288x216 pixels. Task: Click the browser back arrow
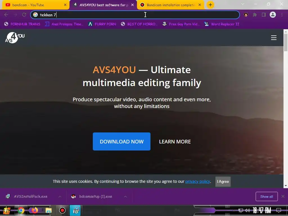pos(6,15)
